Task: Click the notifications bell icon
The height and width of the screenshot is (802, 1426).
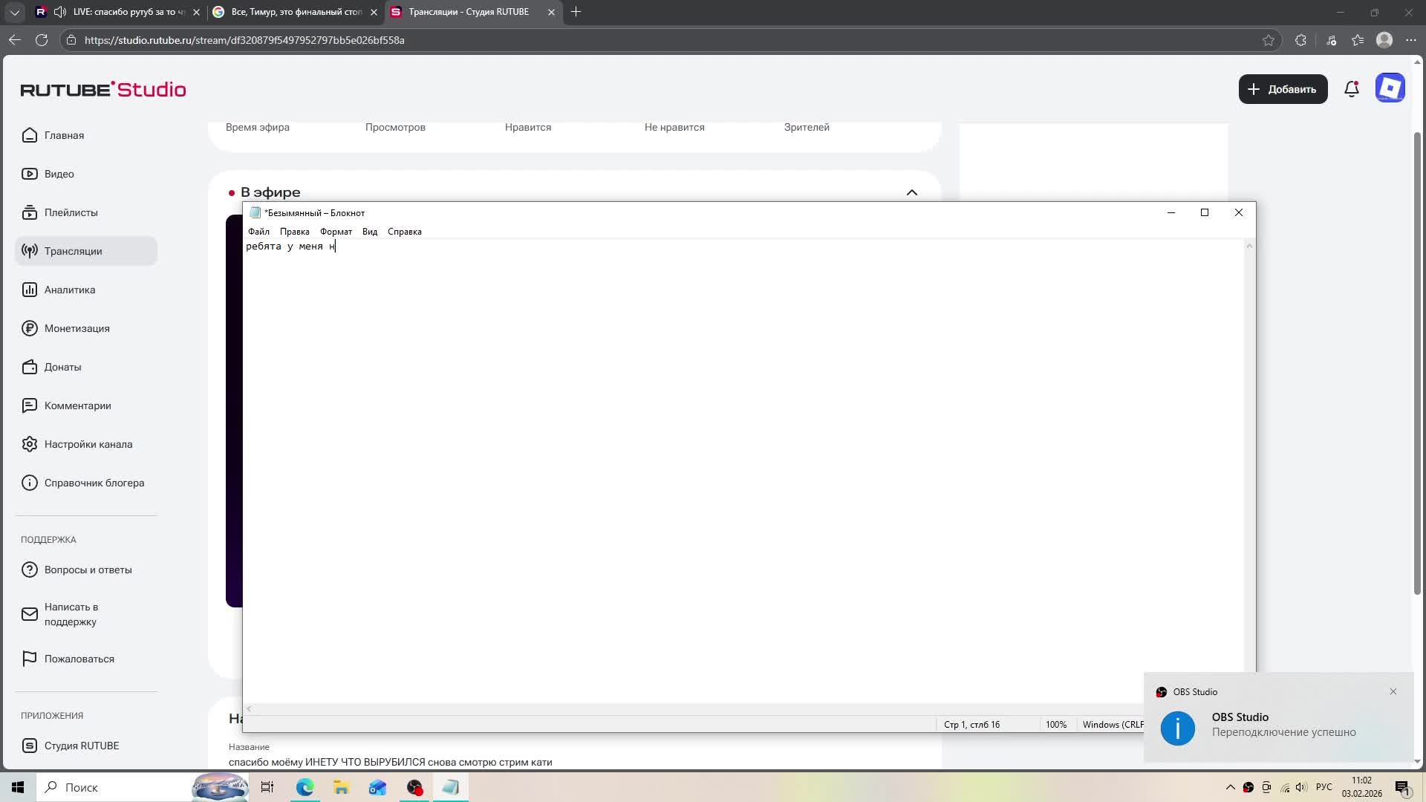Action: pyautogui.click(x=1352, y=89)
